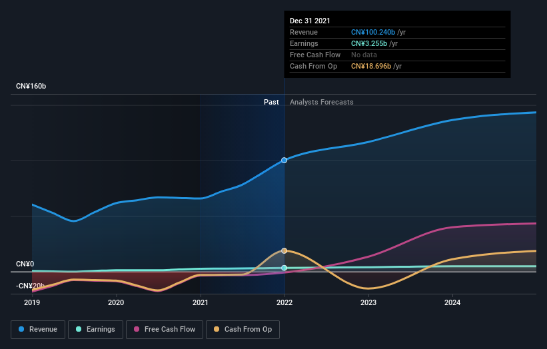Click the Earnings row label in tooltip
The image size is (547, 349).
(x=304, y=43)
